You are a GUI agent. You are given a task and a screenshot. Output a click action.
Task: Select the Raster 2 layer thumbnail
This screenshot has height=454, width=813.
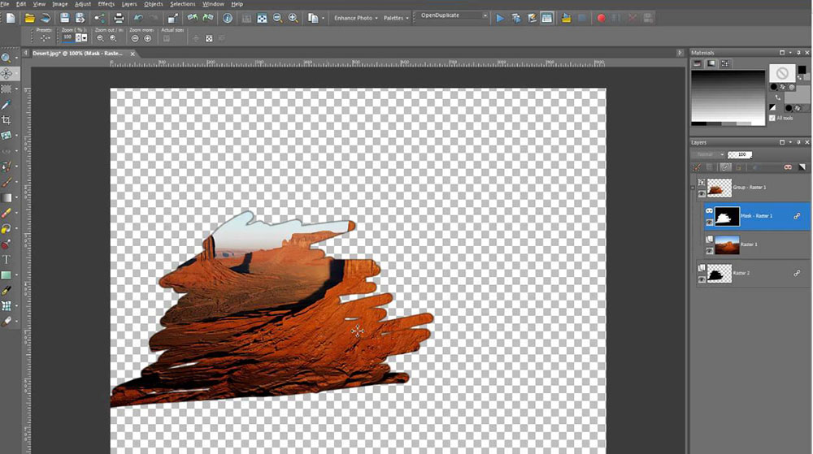pos(720,274)
